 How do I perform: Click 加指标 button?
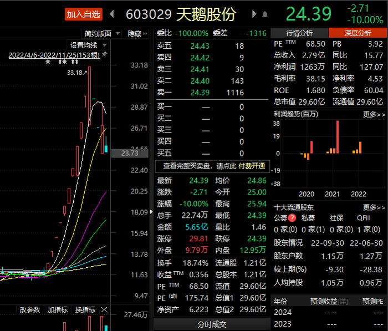coord(58,310)
